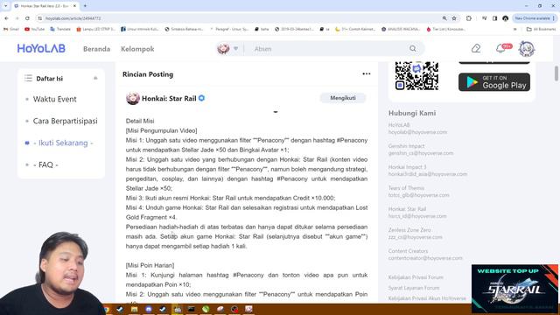560x315 pixels.
Task: Open the Beranda tab
Action: (x=96, y=49)
